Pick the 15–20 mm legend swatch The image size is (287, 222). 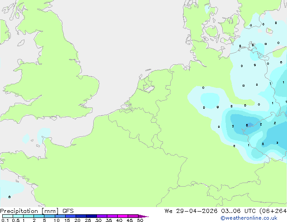click(71, 216)
